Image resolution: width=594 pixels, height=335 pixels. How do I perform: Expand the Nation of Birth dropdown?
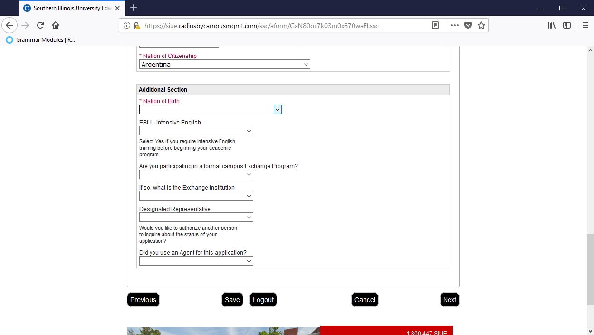point(278,110)
